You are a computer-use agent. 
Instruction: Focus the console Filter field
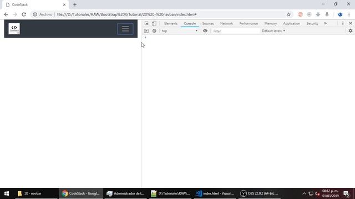[235, 31]
